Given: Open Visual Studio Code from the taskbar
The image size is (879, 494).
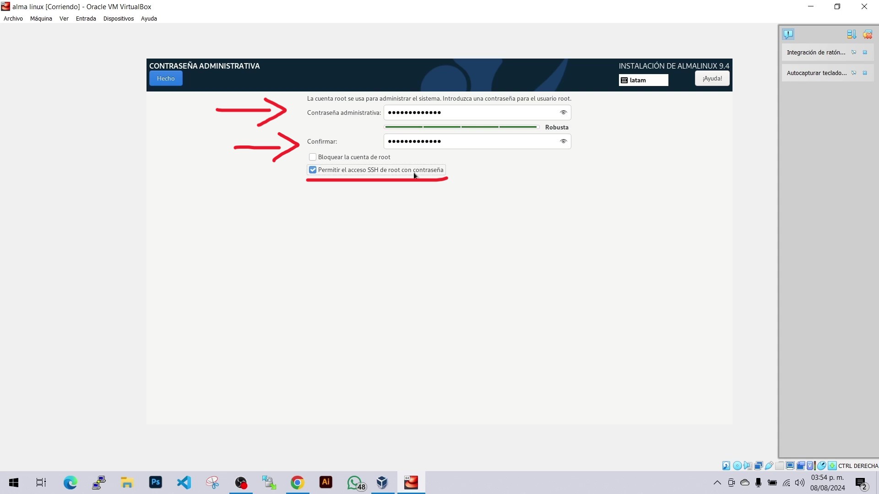Looking at the screenshot, I should tap(184, 483).
